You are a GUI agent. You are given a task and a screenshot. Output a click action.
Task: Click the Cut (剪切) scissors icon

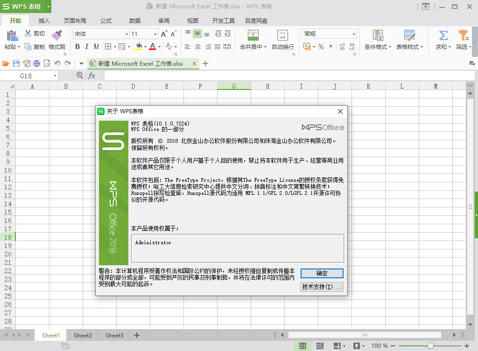coord(28,34)
